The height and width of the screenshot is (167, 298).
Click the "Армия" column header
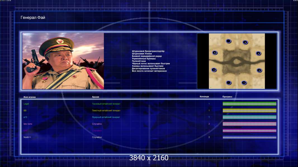(x=95, y=97)
